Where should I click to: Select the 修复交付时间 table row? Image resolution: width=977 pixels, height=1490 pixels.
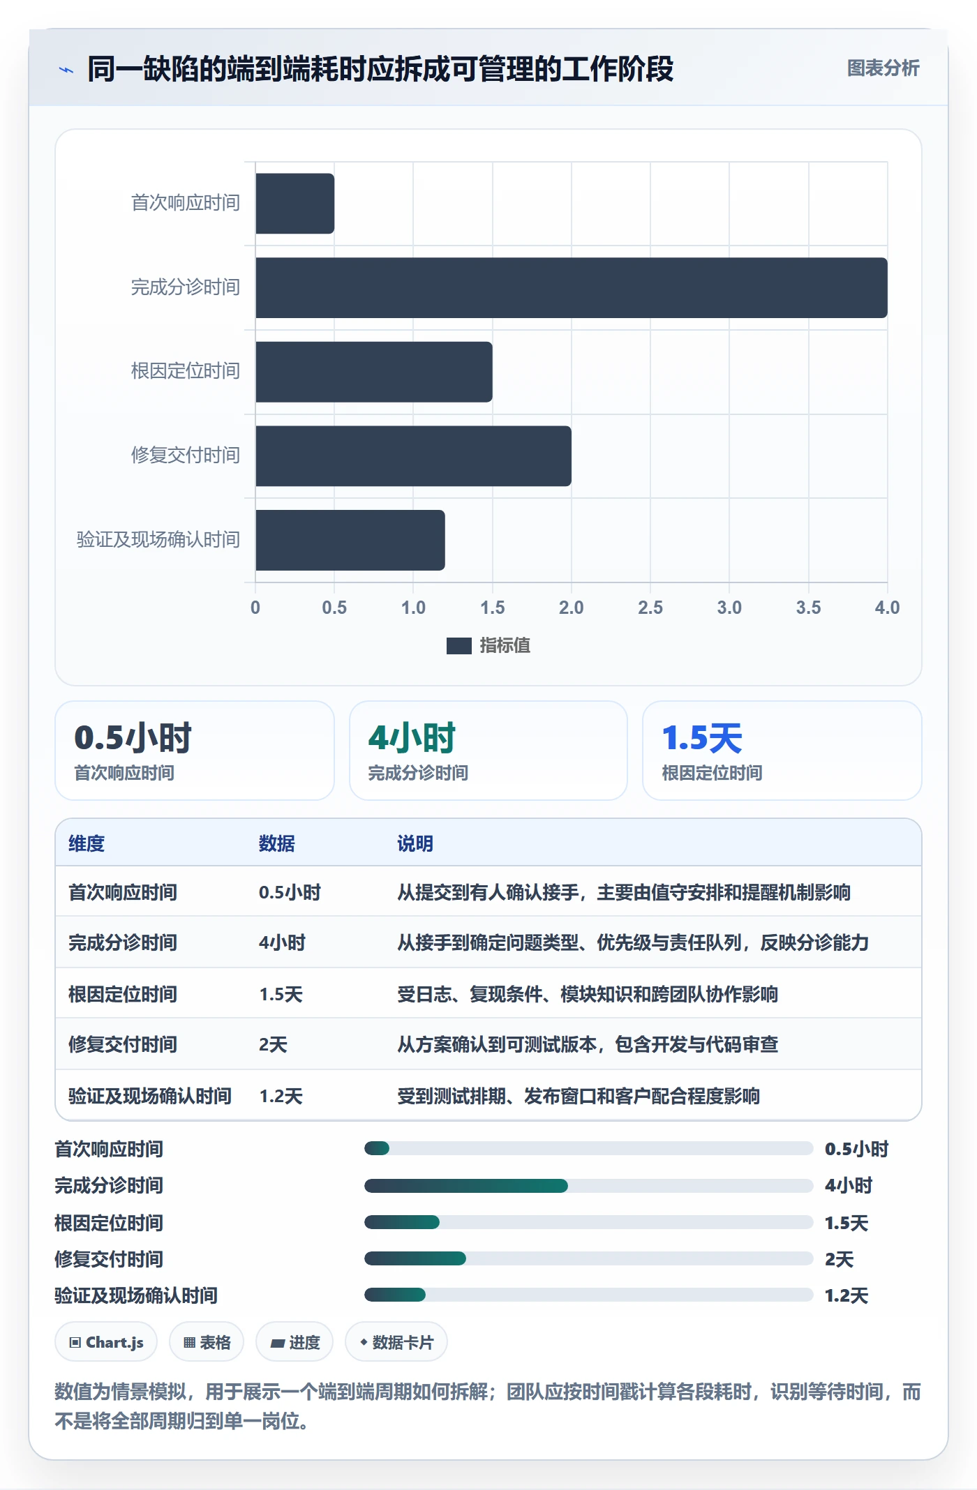pyautogui.click(x=488, y=1044)
